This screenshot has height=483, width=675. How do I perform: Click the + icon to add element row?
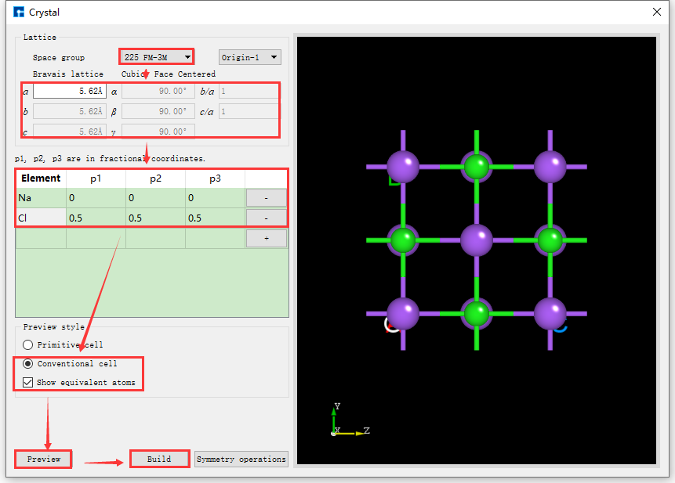267,238
